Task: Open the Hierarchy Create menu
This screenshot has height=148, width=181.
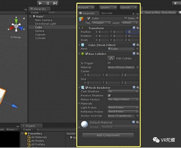Action: (x=36, y=12)
